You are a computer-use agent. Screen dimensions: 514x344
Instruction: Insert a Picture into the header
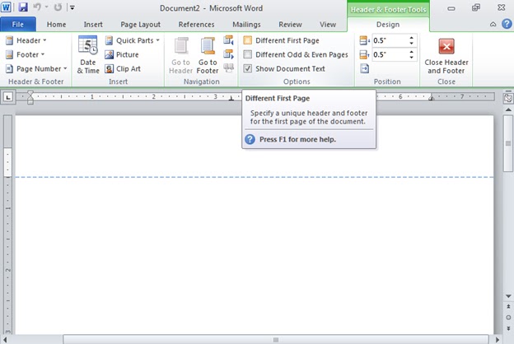pos(122,54)
